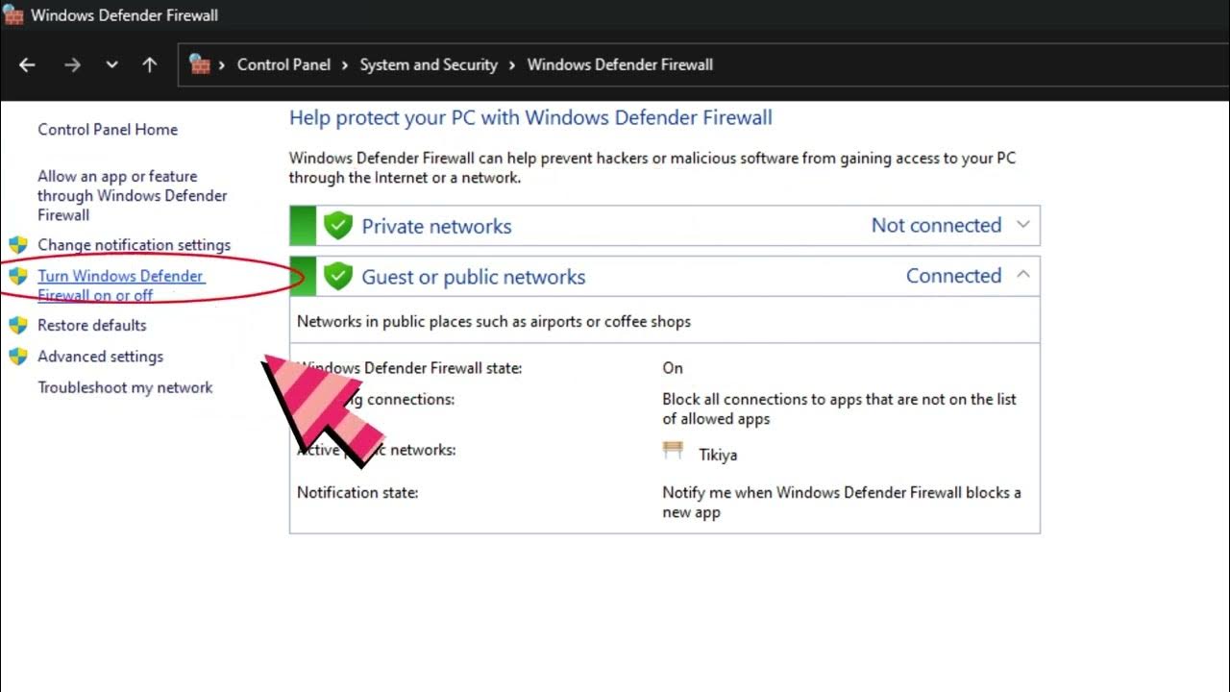Go up one level with Up arrow
1230x692 pixels.
point(149,65)
